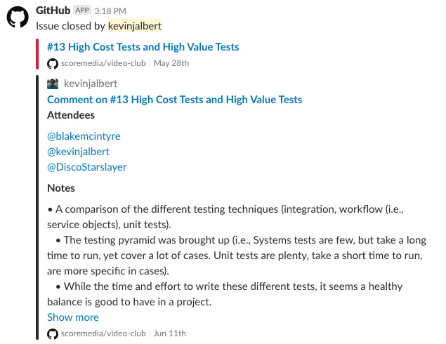Viewport: 446px width, 344px height.
Task: Expand comment with Show more
Action: [73, 317]
